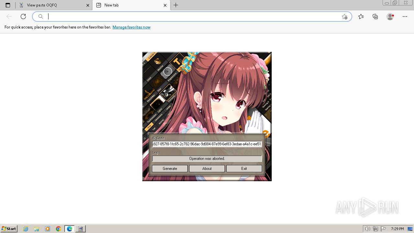Viewport: 414px width, 233px height.
Task: Restore down the Edge browser window
Action: (395, 3)
